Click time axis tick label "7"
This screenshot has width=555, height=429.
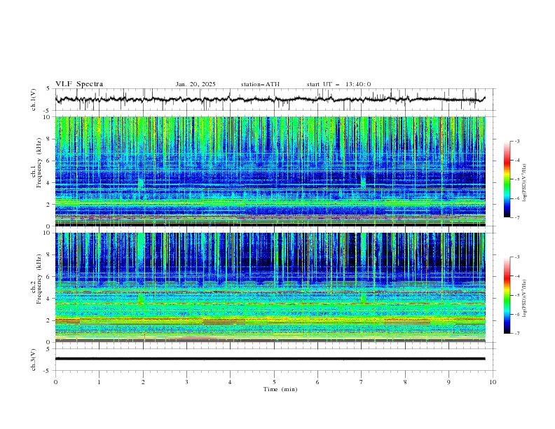tap(362, 382)
